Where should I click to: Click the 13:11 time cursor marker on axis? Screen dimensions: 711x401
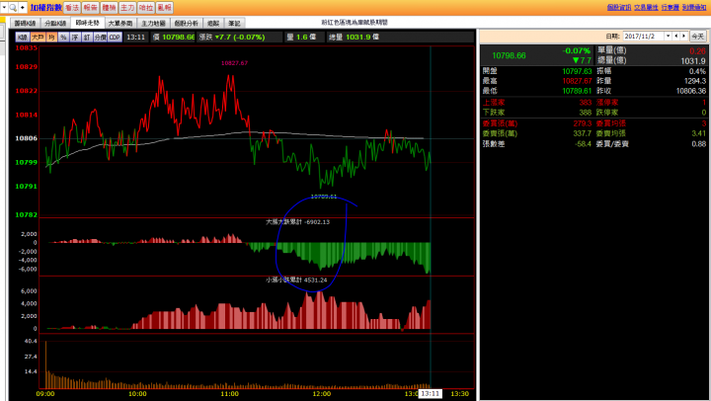(x=430, y=393)
